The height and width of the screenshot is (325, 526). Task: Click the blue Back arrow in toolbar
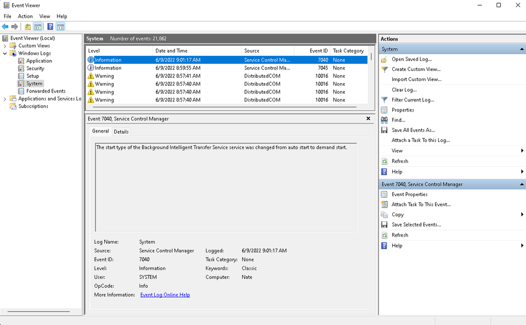[x=5, y=27]
